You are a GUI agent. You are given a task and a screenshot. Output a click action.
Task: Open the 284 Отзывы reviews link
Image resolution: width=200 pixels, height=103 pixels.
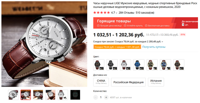(x=126, y=13)
